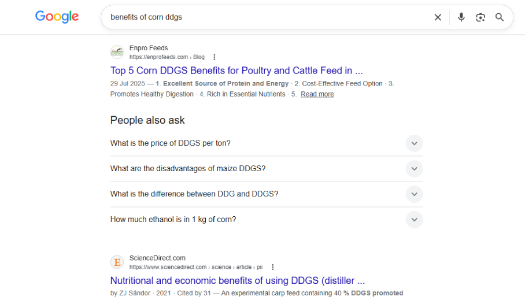Open search by image camera icon
The height and width of the screenshot is (300, 525).
tap(480, 17)
